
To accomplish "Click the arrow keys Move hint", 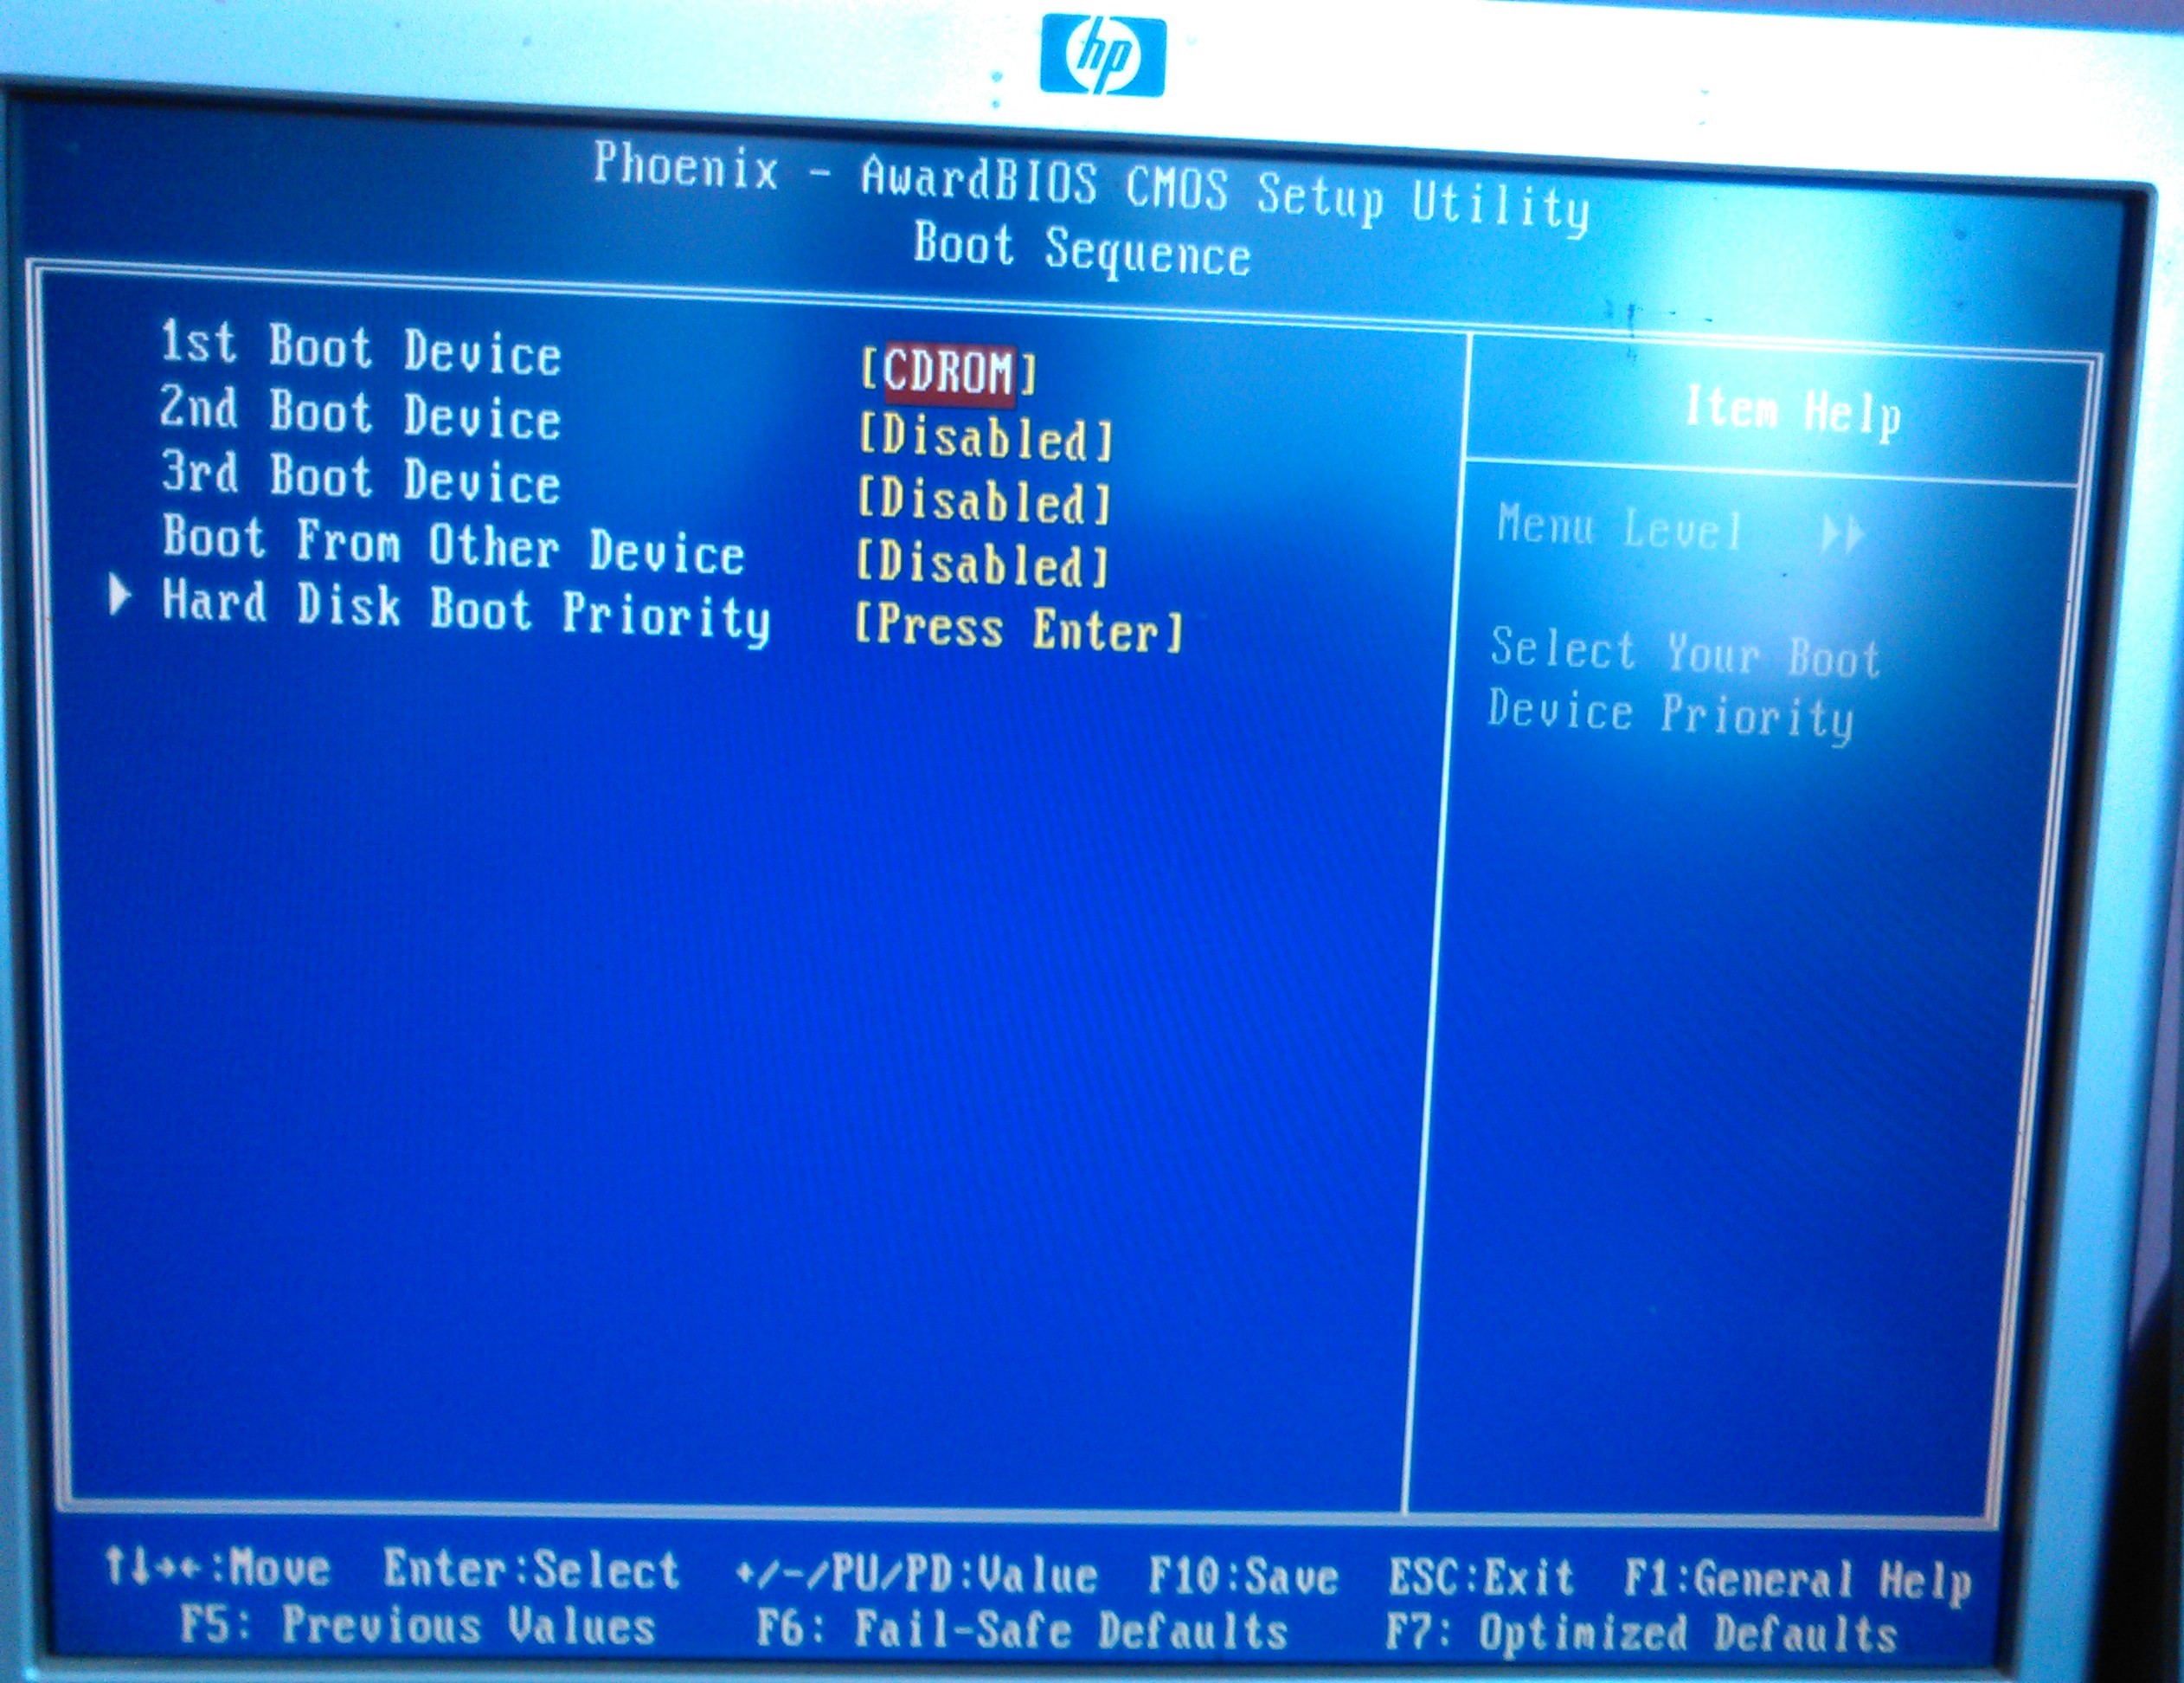I will (217, 1567).
